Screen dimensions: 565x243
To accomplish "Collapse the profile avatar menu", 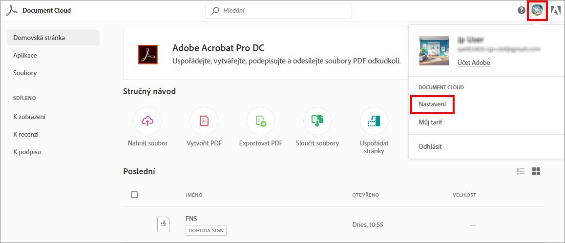I will pyautogui.click(x=537, y=10).
